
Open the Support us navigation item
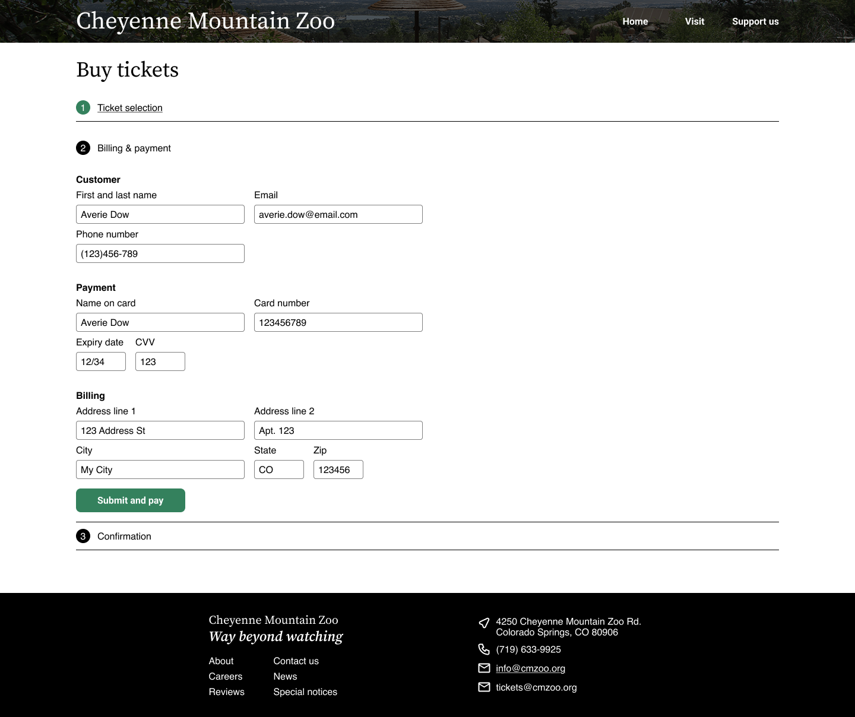[x=755, y=21]
